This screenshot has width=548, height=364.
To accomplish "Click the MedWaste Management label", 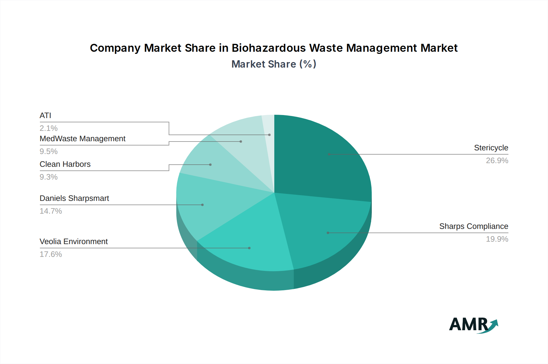I will [x=83, y=139].
